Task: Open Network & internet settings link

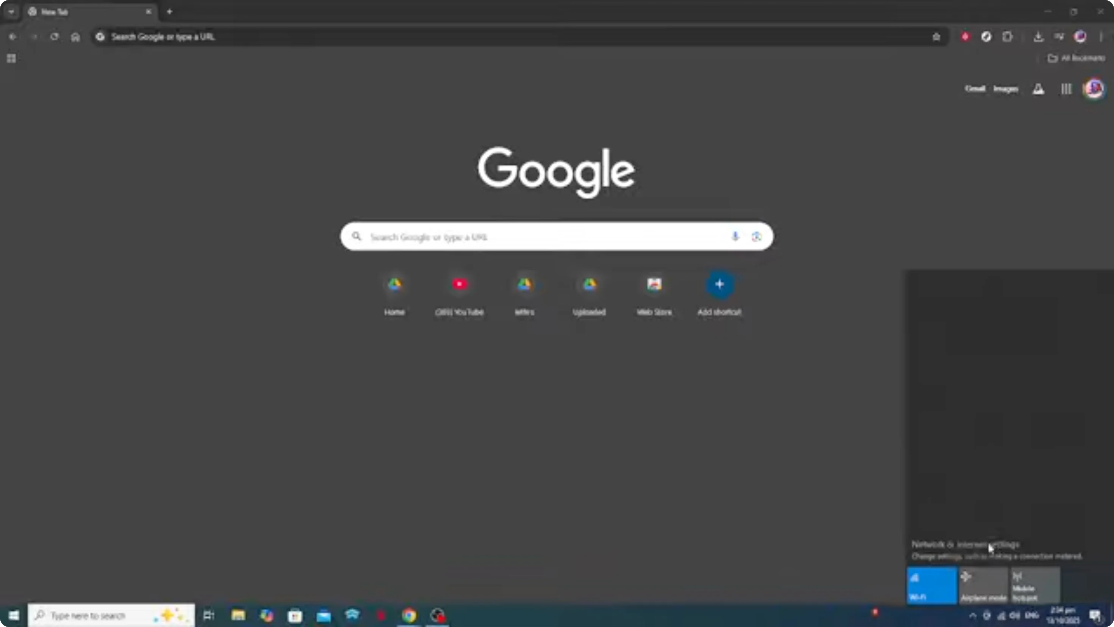Action: [964, 544]
